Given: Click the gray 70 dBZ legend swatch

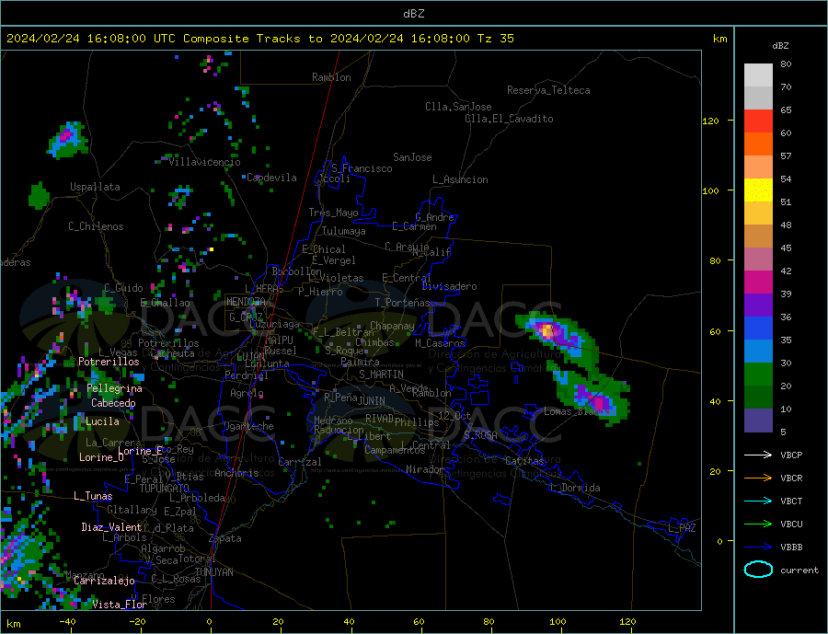Looking at the screenshot, I should coord(758,98).
